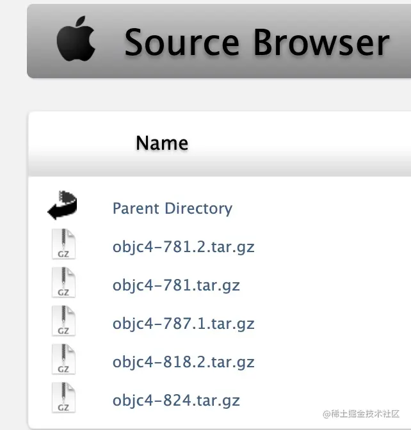Select the GZ archive icon for objc4-781.tar.gz
Screen dimensions: 411x430
click(x=63, y=283)
